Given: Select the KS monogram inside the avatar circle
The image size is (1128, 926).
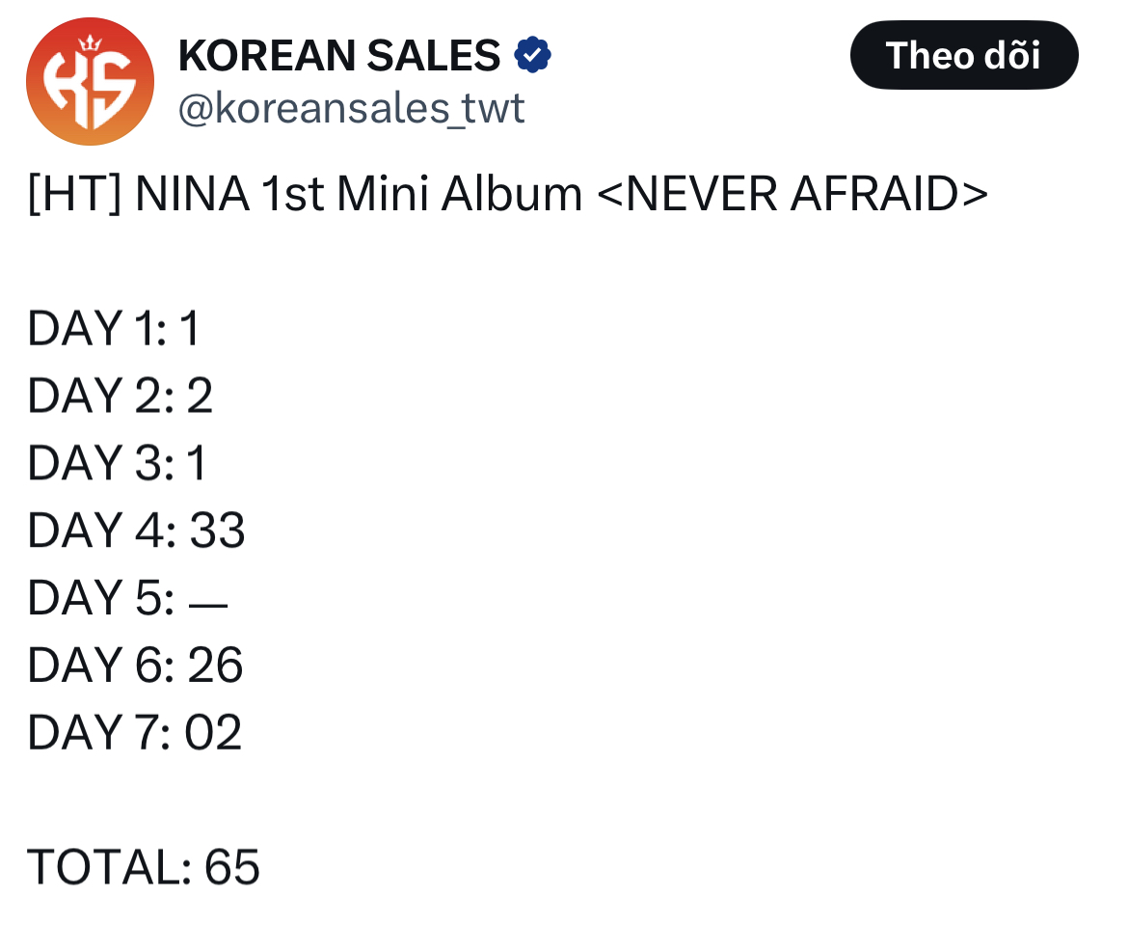Looking at the screenshot, I should [90, 85].
